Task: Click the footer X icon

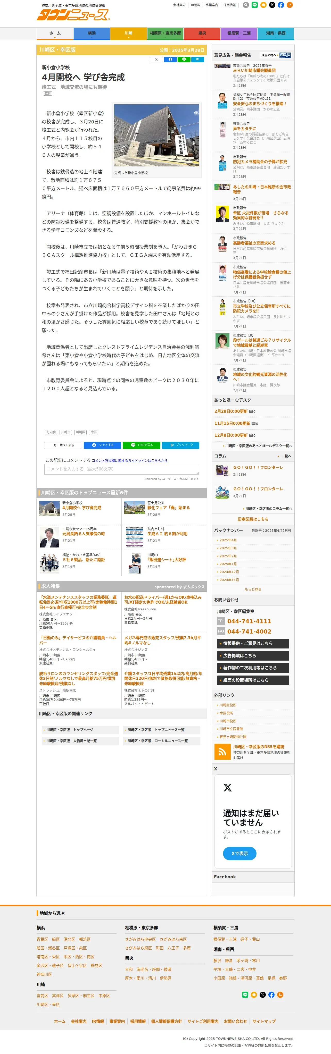Action: (x=263, y=995)
